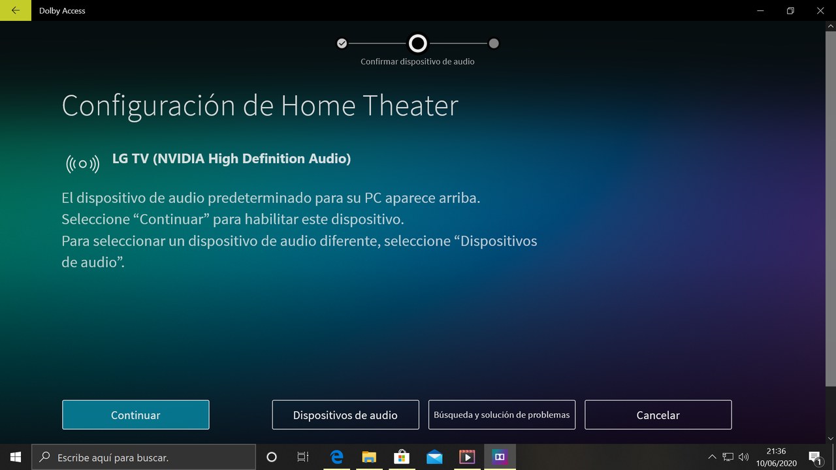The width and height of the screenshot is (836, 470).
Task: Open the volume tray icon
Action: [x=743, y=457]
